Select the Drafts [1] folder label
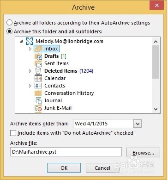This screenshot has height=180, width=168. 55,56
